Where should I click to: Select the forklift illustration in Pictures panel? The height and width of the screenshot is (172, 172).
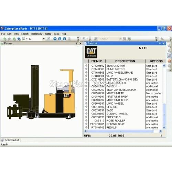click(x=41, y=92)
